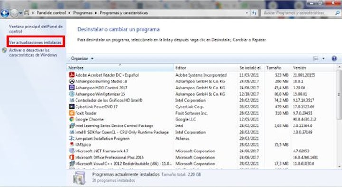This screenshot has width=342, height=187.
Task: Click the Google Chrome icon
Action: [x=72, y=119]
